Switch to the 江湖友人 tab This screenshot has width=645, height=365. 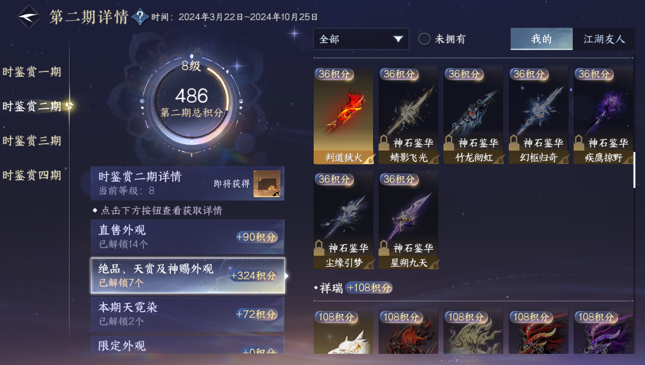click(604, 39)
